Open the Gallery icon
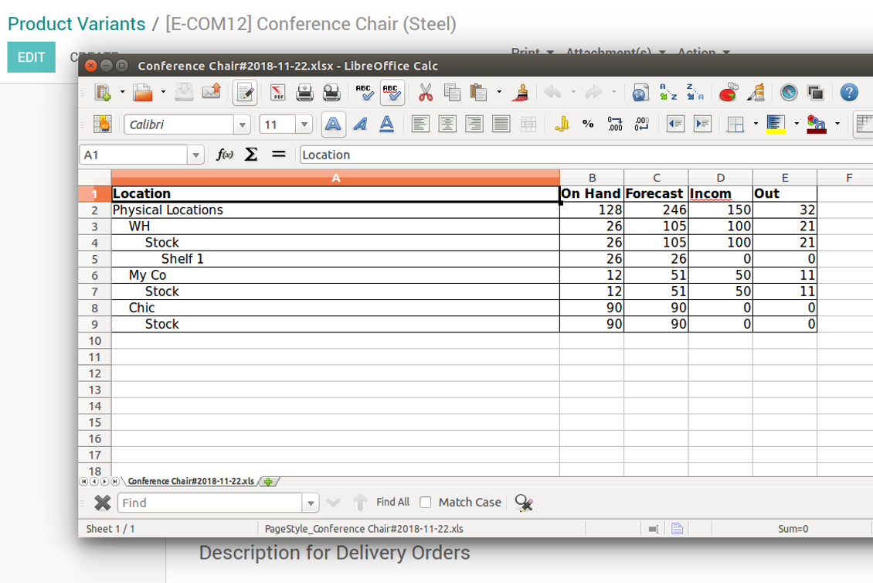This screenshot has height=583, width=873. click(816, 92)
